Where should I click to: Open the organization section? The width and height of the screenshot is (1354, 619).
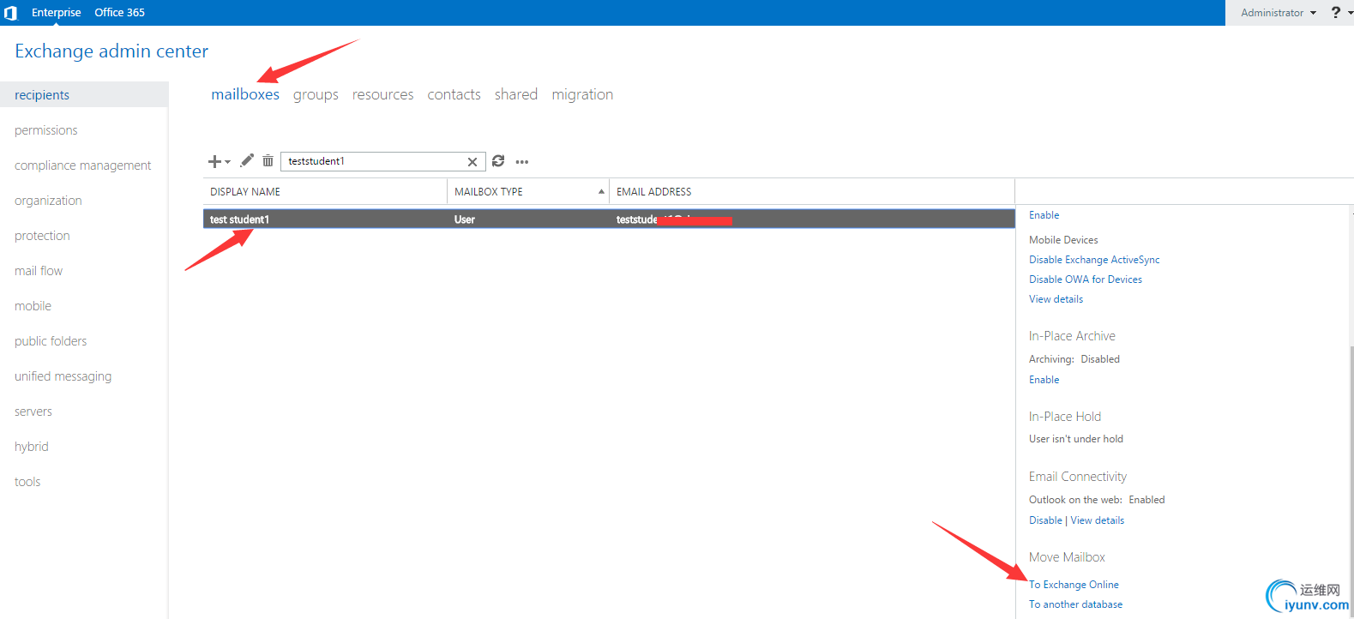click(x=48, y=201)
